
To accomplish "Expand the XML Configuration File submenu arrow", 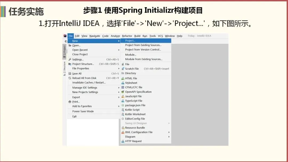I will point(169,132).
